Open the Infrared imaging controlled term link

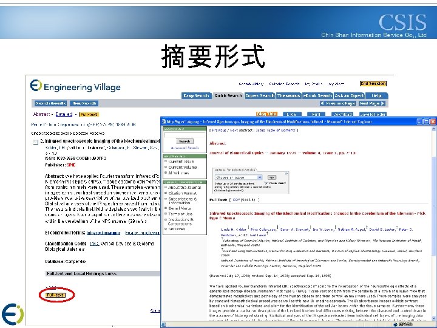(x=103, y=233)
